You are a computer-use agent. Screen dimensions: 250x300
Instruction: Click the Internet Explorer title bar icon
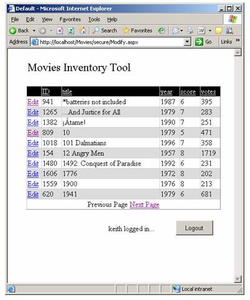coord(11,9)
